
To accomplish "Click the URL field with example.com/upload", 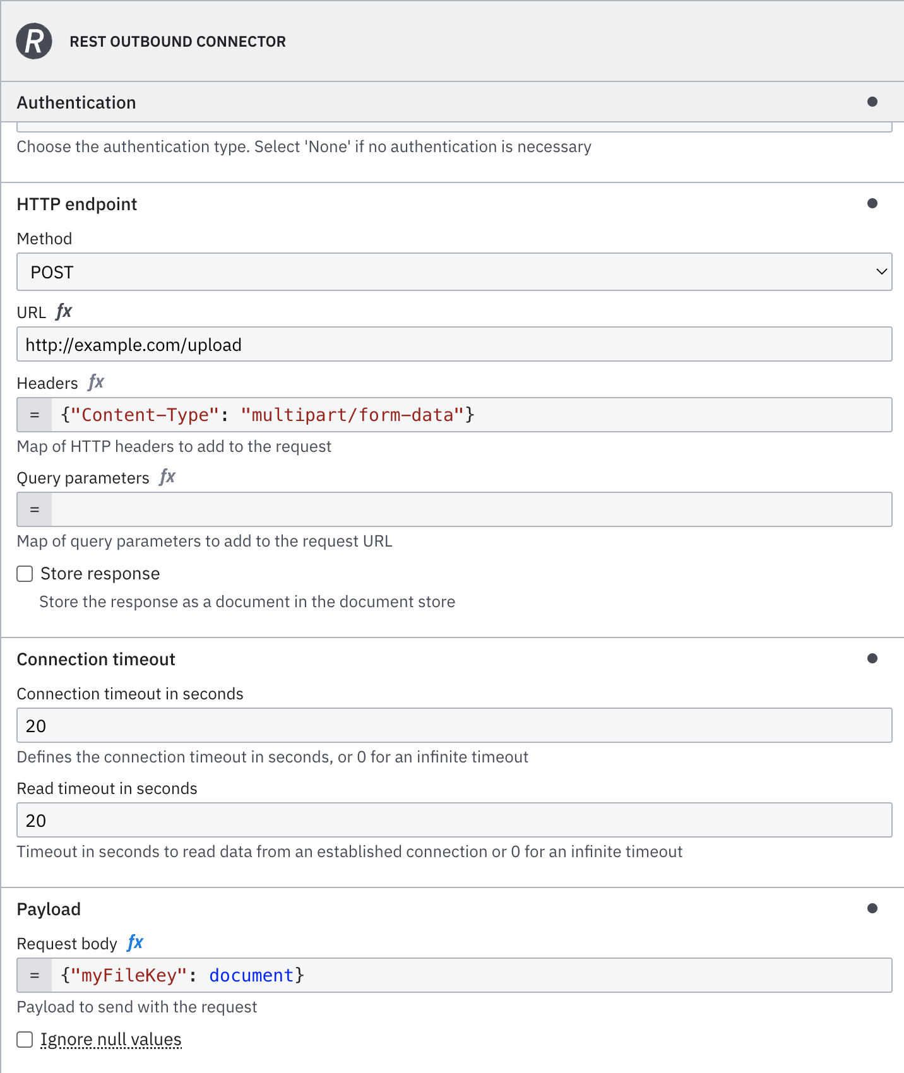I will point(454,345).
